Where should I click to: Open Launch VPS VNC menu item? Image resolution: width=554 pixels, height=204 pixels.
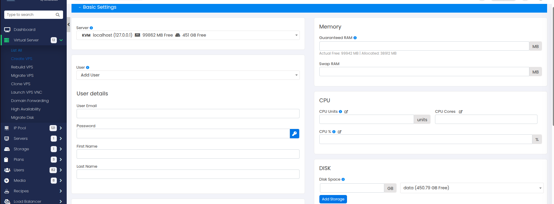coord(26,92)
